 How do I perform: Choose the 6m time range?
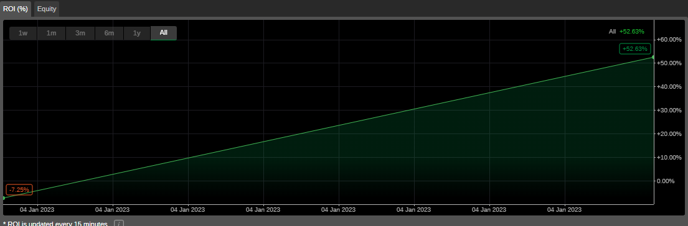[109, 33]
